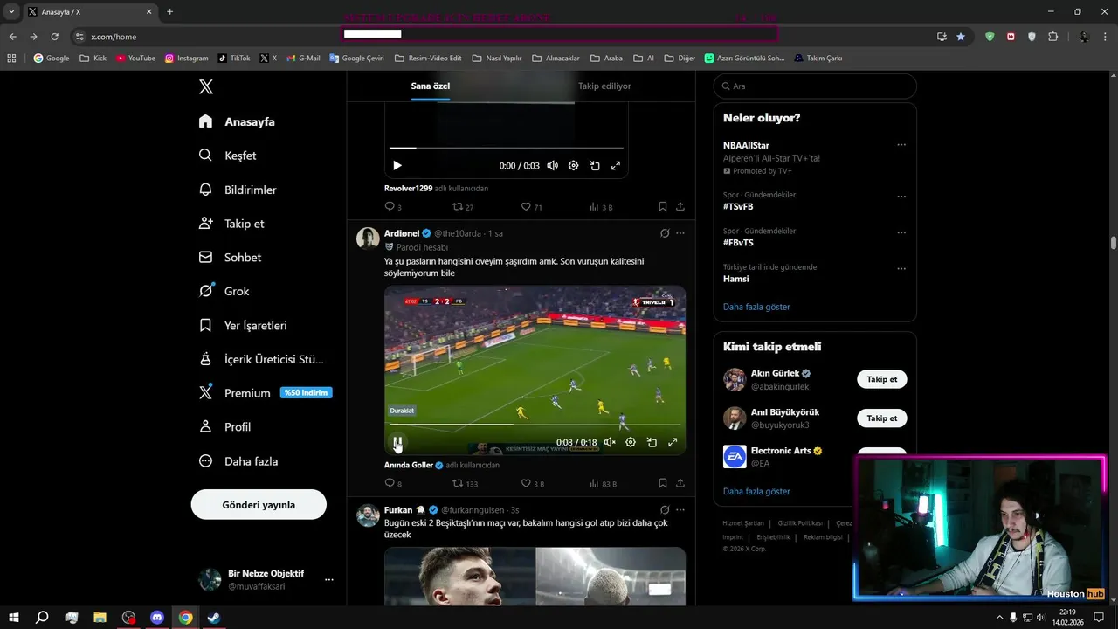Open more options for #FBvTS trend
This screenshot has height=629, width=1118.
tap(901, 232)
